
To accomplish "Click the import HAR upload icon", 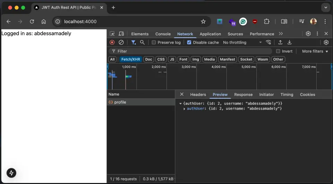I will pyautogui.click(x=280, y=42).
